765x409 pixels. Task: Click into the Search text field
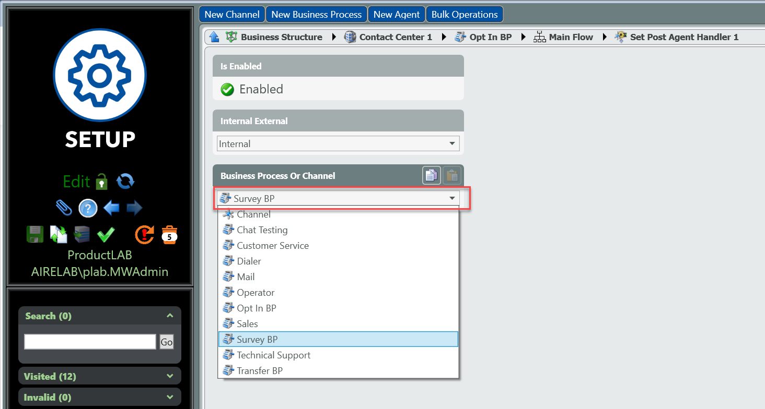[x=90, y=342]
